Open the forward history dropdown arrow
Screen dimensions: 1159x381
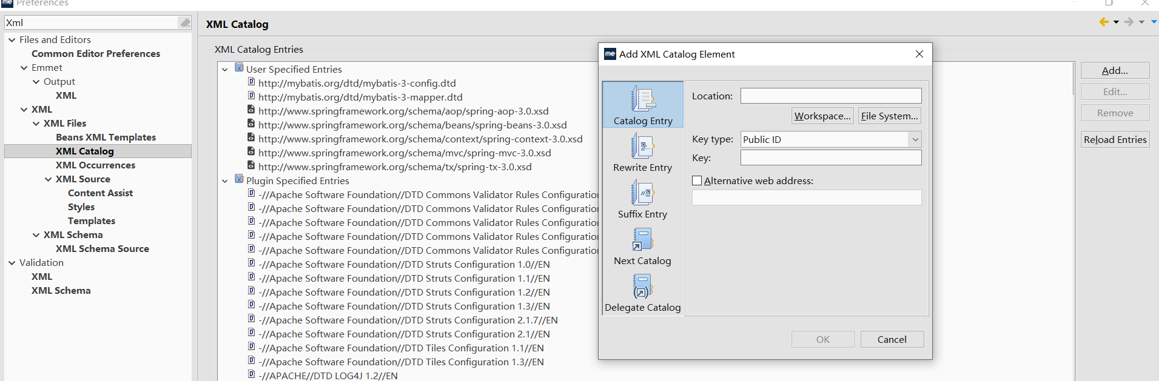pyautogui.click(x=1141, y=22)
